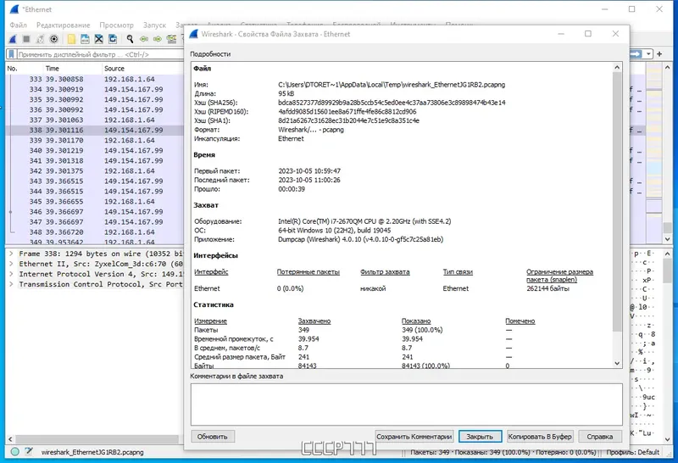Open capture file properties pencil icon
Viewport: 678px width, 463px height.
29,452
